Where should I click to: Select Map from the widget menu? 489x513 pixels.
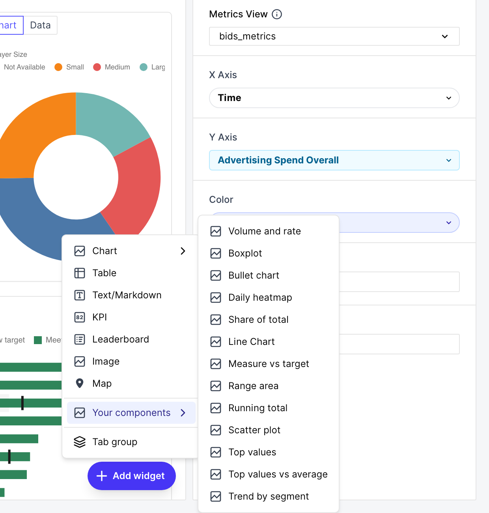pyautogui.click(x=130, y=384)
